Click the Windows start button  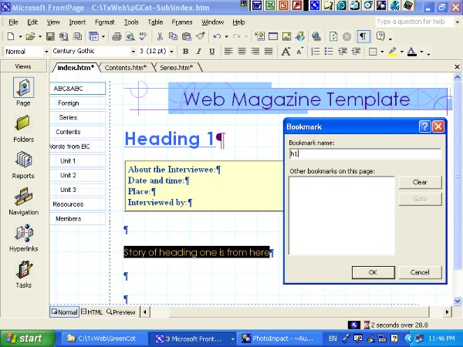[28, 339]
